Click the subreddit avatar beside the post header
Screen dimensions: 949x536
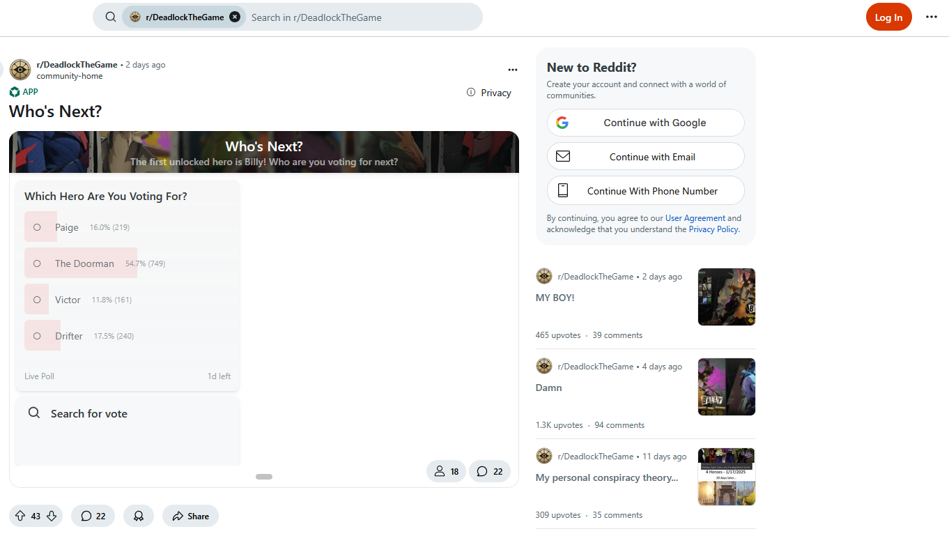20,70
